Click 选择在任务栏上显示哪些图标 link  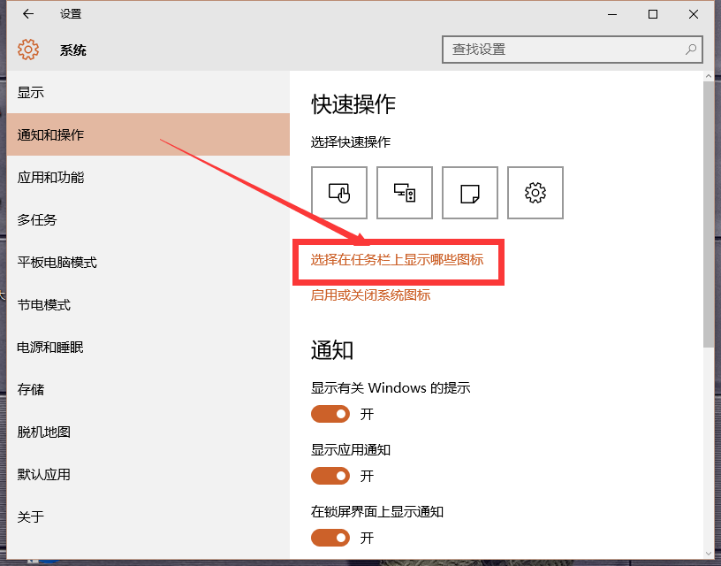[398, 260]
